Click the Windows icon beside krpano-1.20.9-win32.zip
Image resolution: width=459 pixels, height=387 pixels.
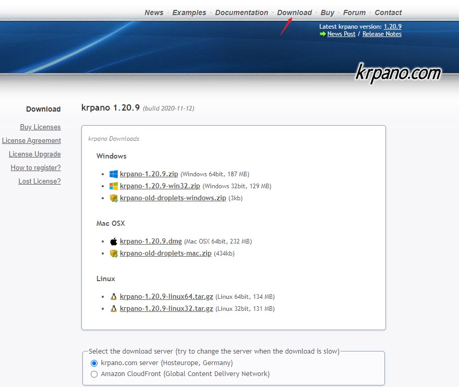point(114,186)
